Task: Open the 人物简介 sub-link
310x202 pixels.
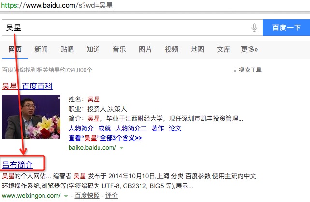Action: (81, 128)
